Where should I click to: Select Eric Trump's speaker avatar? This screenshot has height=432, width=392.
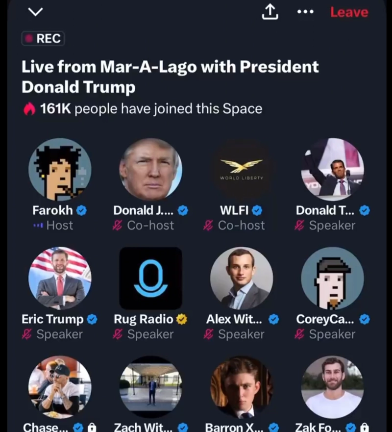[60, 278]
